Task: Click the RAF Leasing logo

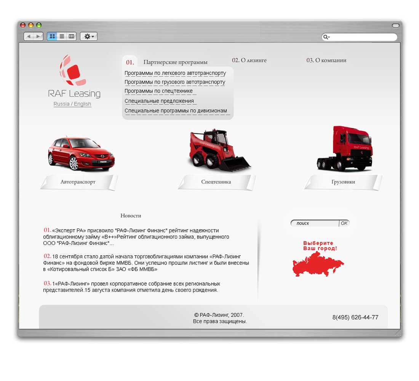Action: 74,77
